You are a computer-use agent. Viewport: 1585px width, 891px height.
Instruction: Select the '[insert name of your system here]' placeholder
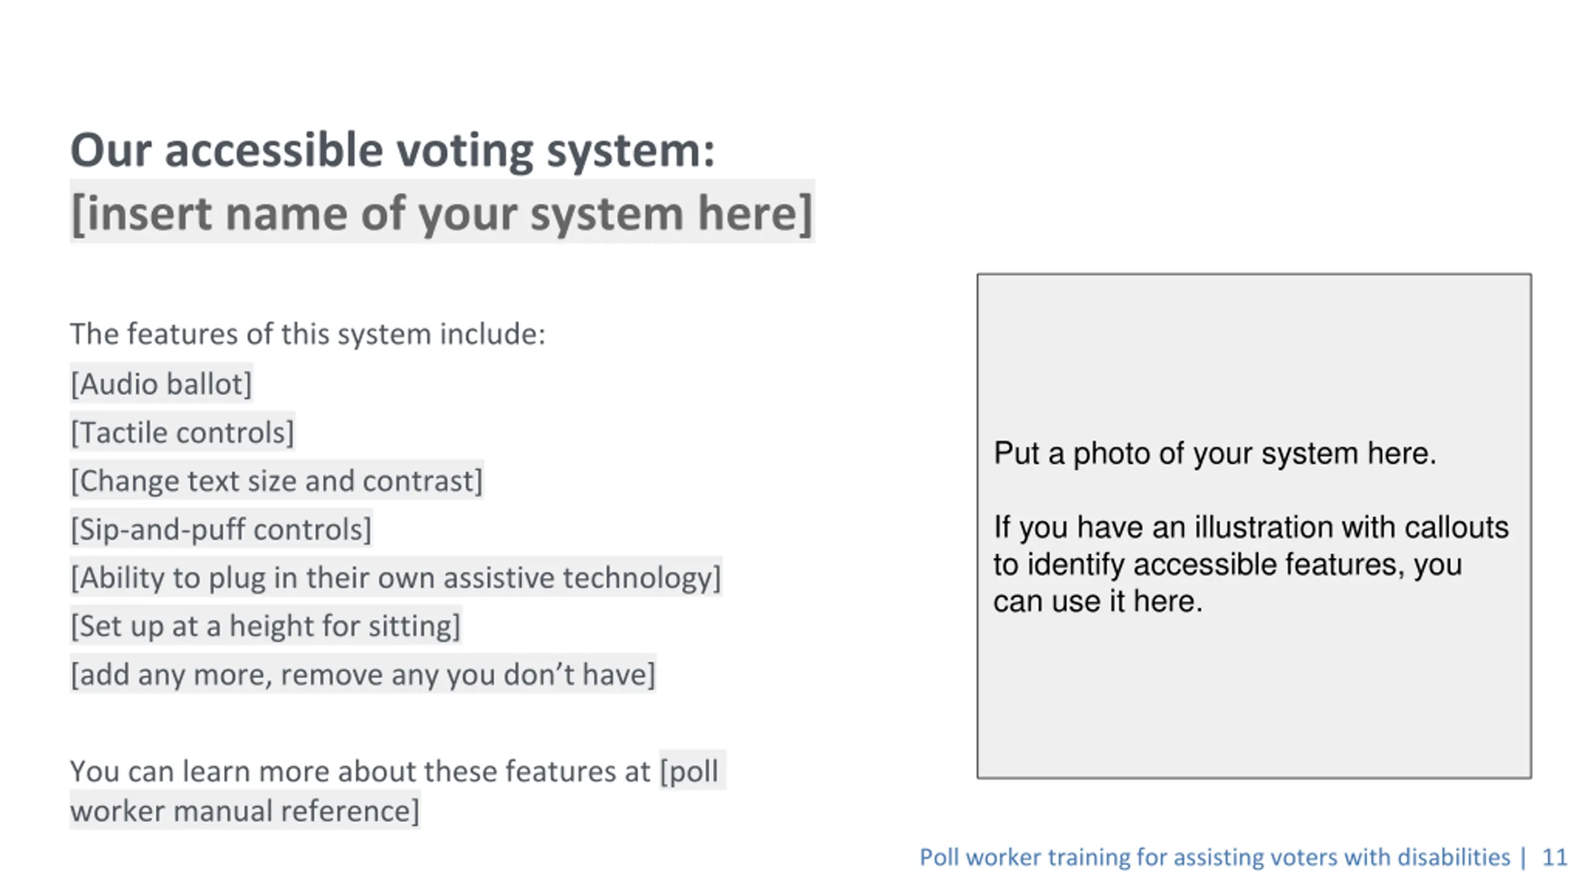(x=441, y=213)
